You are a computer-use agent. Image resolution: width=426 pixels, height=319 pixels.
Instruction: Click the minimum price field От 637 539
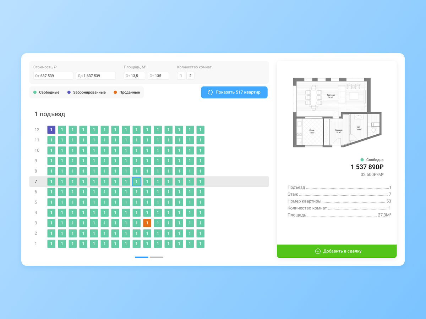[53, 76]
